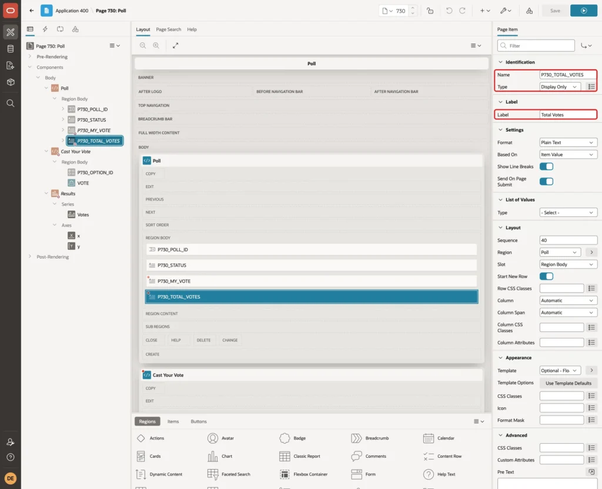Viewport: 602px width, 489px height.
Task: Click the Undo arrow icon
Action: point(449,11)
